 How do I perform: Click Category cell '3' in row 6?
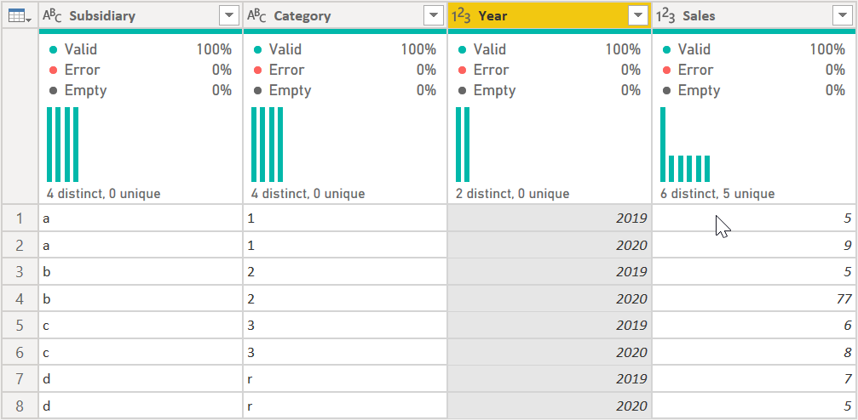point(345,352)
